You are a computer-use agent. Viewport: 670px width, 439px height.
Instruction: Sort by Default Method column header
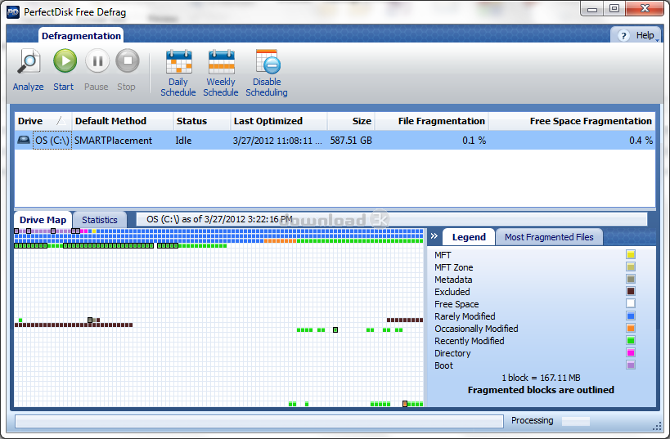coord(122,121)
